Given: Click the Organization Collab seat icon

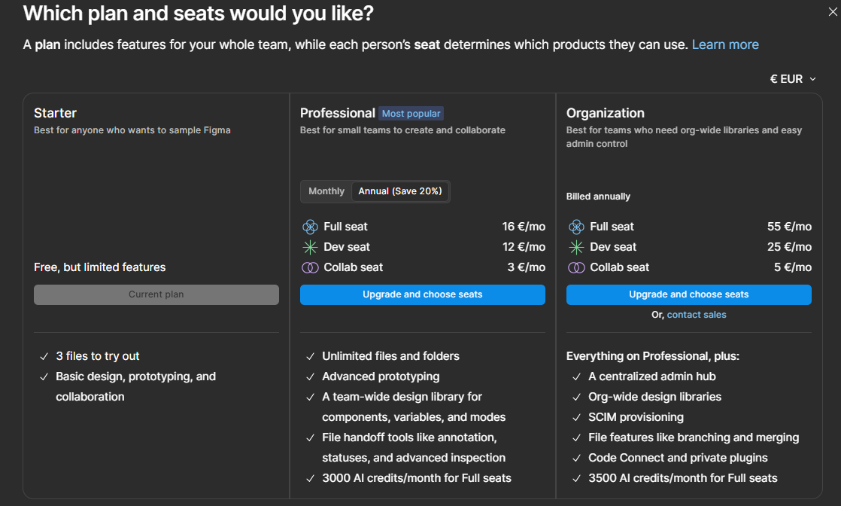Looking at the screenshot, I should click(576, 267).
